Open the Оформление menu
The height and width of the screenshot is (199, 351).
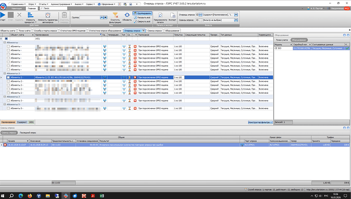pyautogui.click(x=106, y=4)
